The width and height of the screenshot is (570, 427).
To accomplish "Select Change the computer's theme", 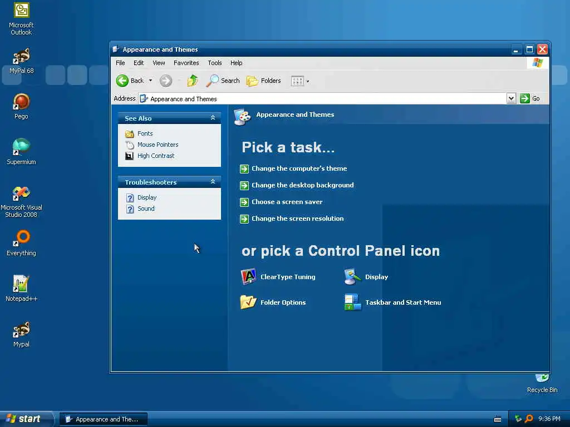I will [x=299, y=168].
